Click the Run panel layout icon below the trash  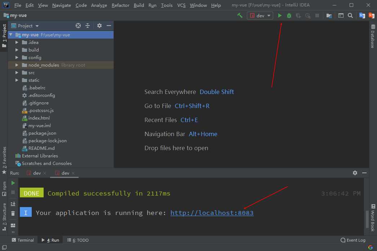click(13, 225)
